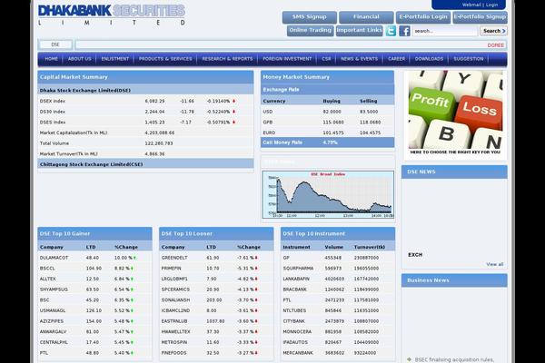
Task: Open FOREIGN INVESTMENT menu
Action: (287, 59)
